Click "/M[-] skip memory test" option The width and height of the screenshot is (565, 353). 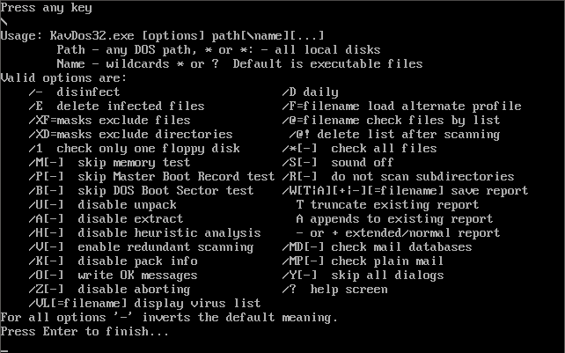(109, 163)
